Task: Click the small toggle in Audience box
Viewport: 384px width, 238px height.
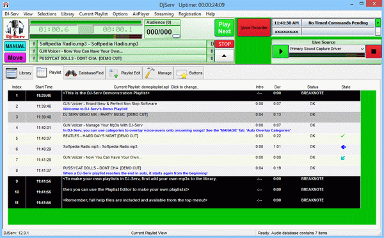Action: pyautogui.click(x=176, y=36)
